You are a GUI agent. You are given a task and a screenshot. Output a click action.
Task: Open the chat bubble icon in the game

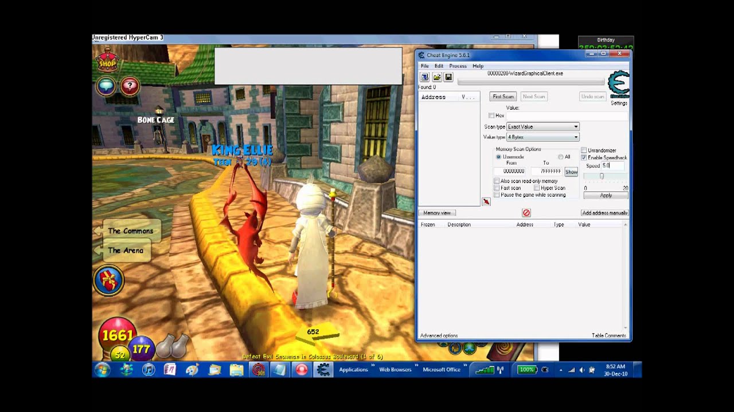click(x=106, y=86)
